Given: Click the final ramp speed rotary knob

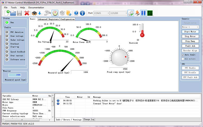Looking at the screenshot, I should (x=119, y=58).
